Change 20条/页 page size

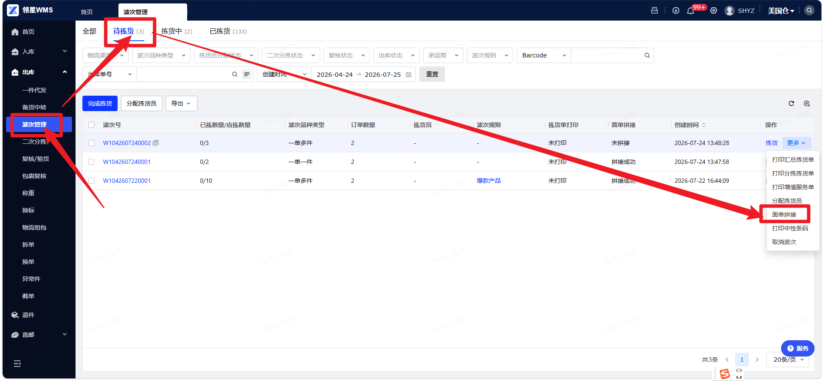788,360
